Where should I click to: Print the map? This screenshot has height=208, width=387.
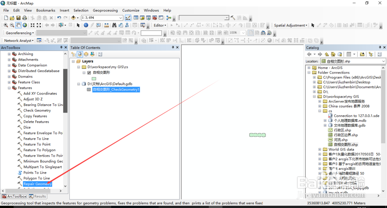pyautogui.click(x=25, y=18)
